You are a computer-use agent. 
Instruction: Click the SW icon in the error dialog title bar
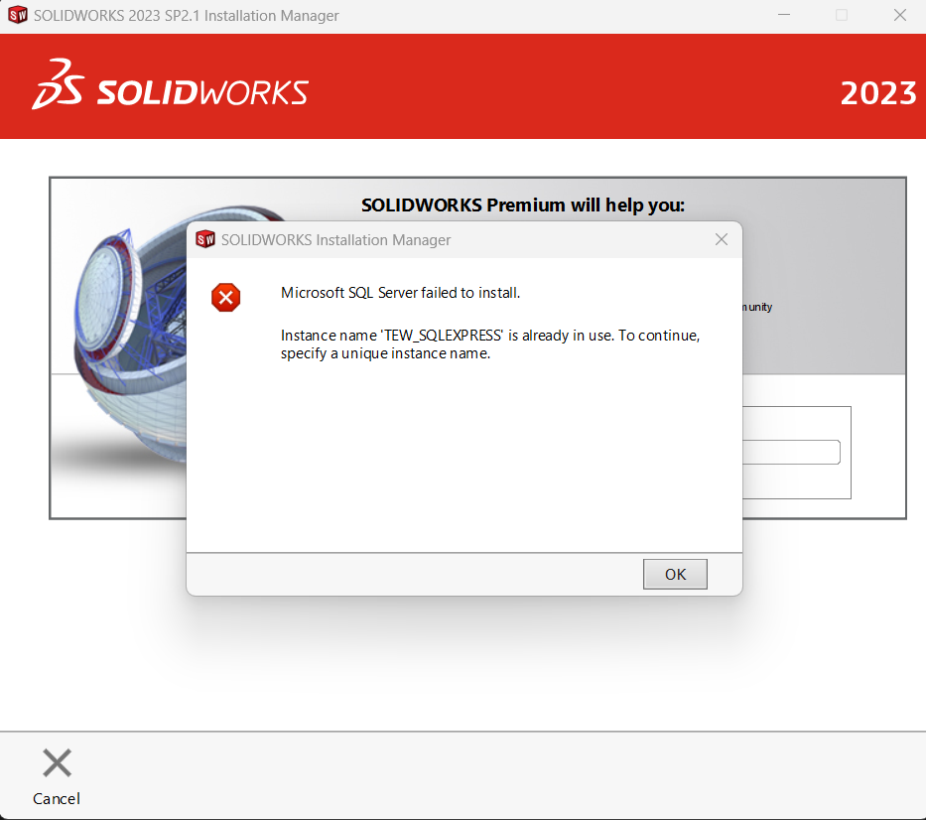204,239
